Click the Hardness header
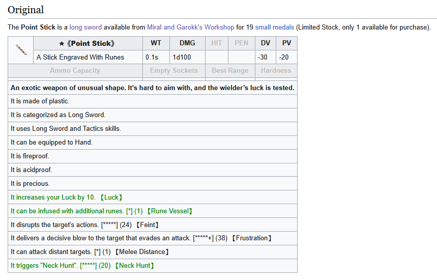This screenshot has width=437, height=280. [x=276, y=71]
